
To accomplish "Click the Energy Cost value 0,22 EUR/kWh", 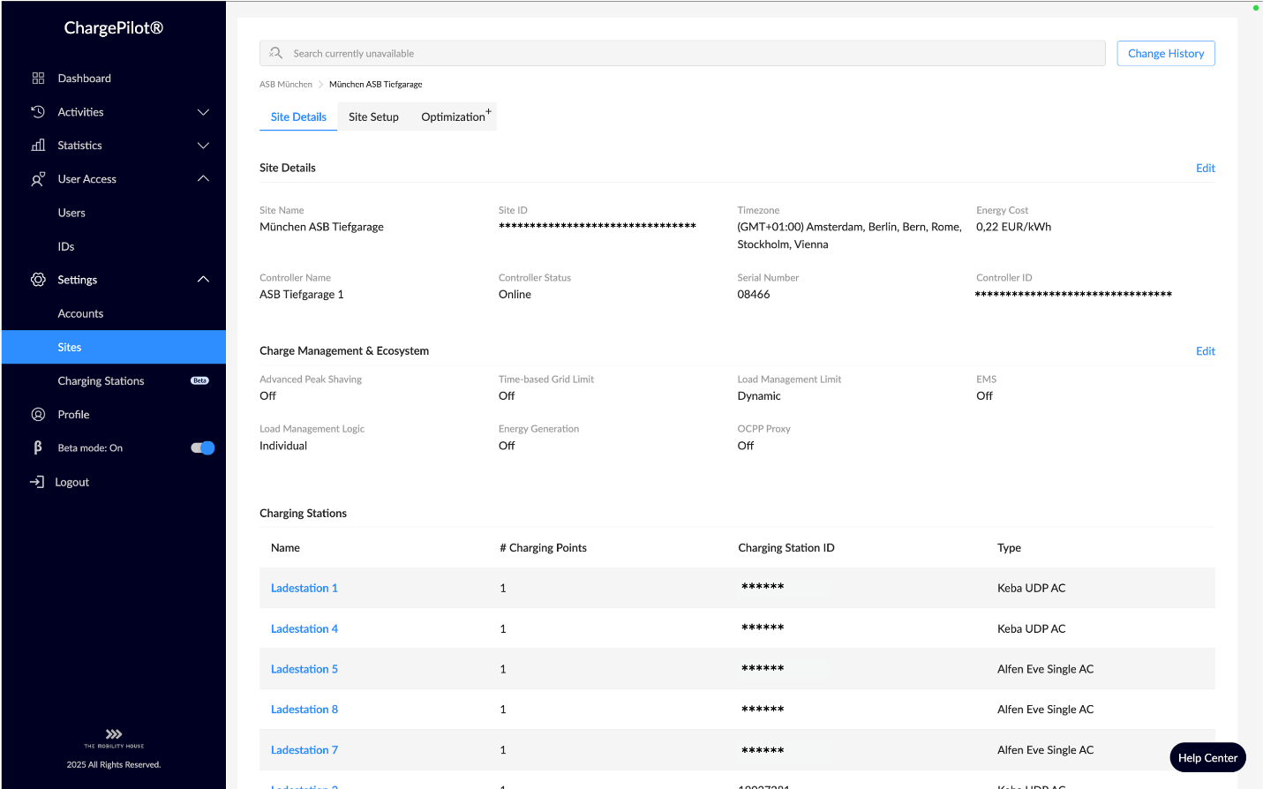I will (x=1014, y=227).
